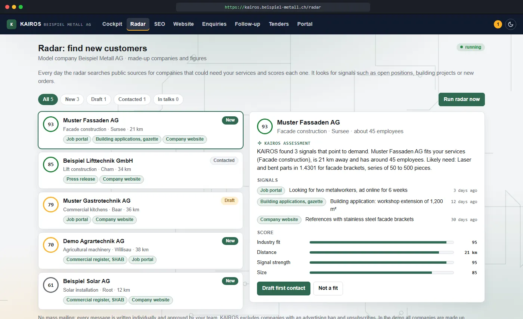Viewport: 523px width, 319px height.
Task: Select the Radar tab
Action: coord(138,24)
